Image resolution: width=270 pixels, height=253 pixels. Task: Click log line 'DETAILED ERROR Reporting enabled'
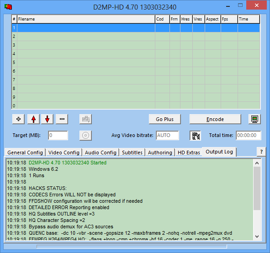coord(69,207)
